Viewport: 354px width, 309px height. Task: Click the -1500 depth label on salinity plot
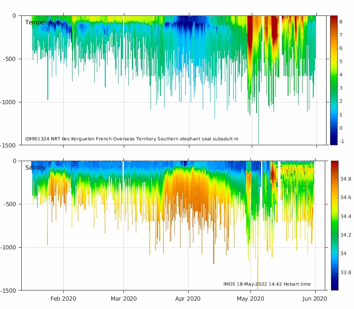(8, 291)
